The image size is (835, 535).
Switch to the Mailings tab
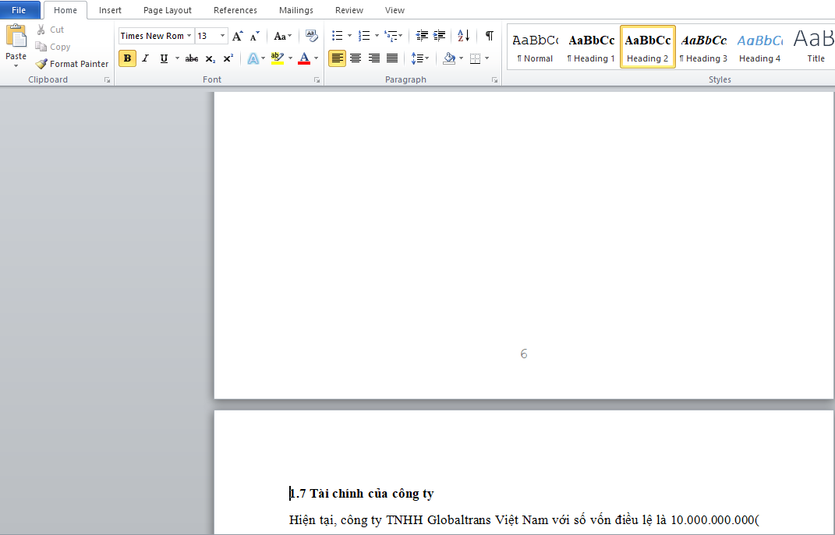click(x=296, y=10)
